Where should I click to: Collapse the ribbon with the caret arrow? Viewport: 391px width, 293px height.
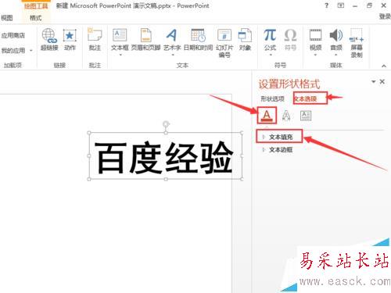click(x=384, y=66)
